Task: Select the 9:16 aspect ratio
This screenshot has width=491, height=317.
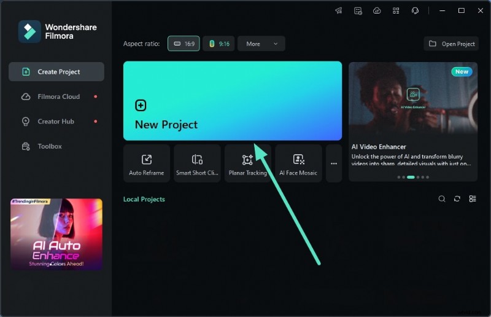Action: click(x=218, y=44)
